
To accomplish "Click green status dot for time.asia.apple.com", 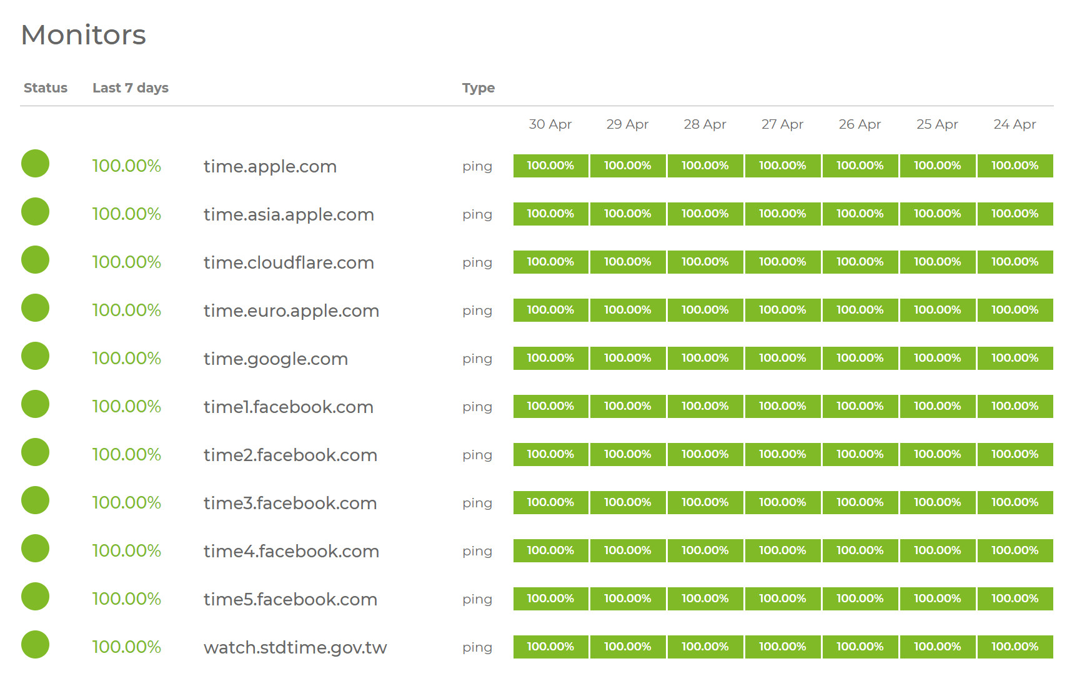I will (35, 212).
